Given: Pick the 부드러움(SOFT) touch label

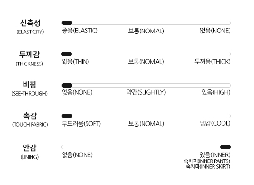Looking at the screenshot, I should [81, 124].
